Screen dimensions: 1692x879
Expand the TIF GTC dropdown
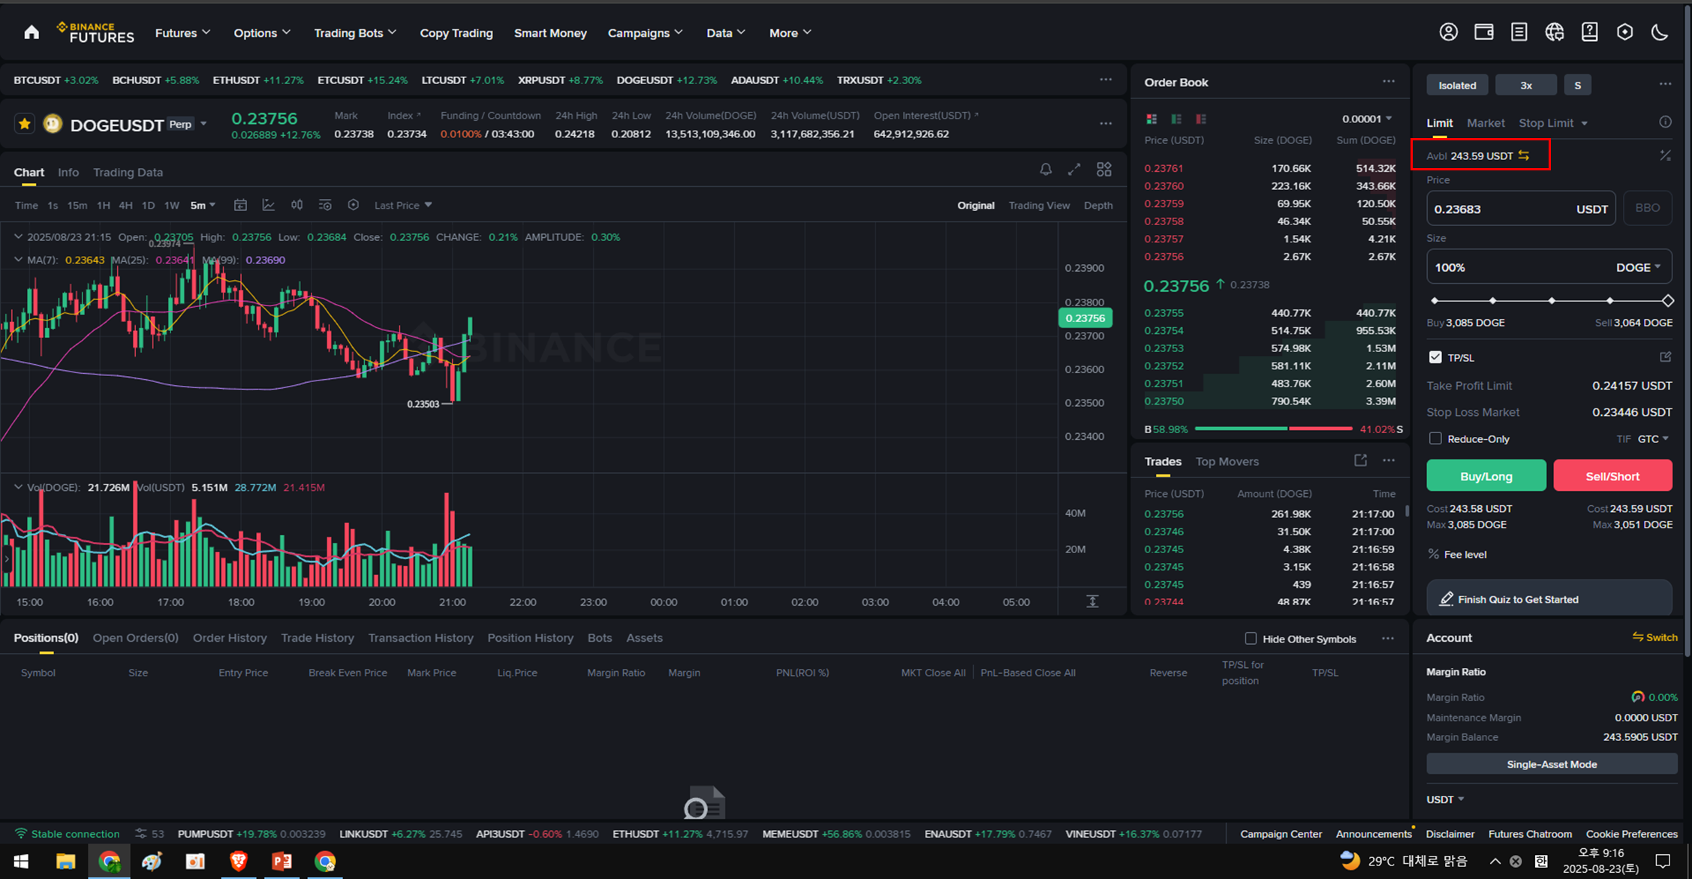[x=1653, y=438]
